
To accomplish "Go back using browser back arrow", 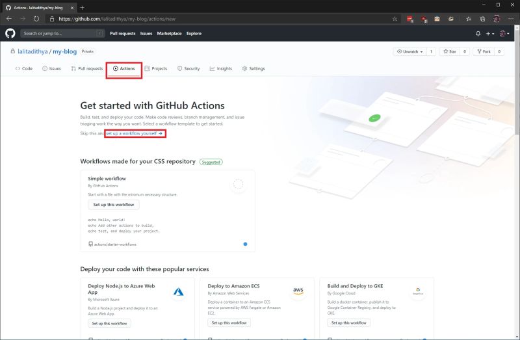I will [9, 19].
